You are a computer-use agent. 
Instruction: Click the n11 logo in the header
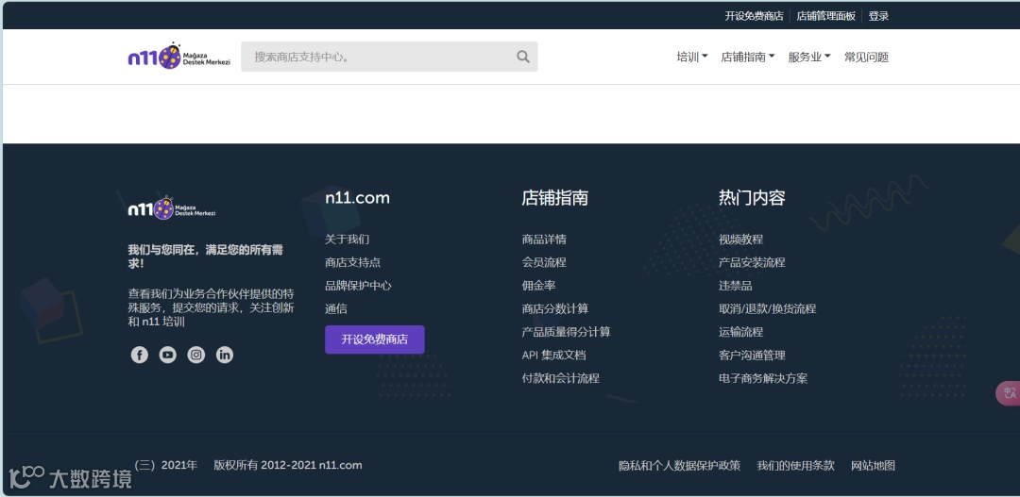(178, 58)
